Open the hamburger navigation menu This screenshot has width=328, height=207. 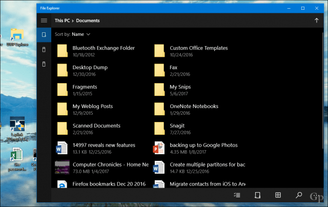44,20
